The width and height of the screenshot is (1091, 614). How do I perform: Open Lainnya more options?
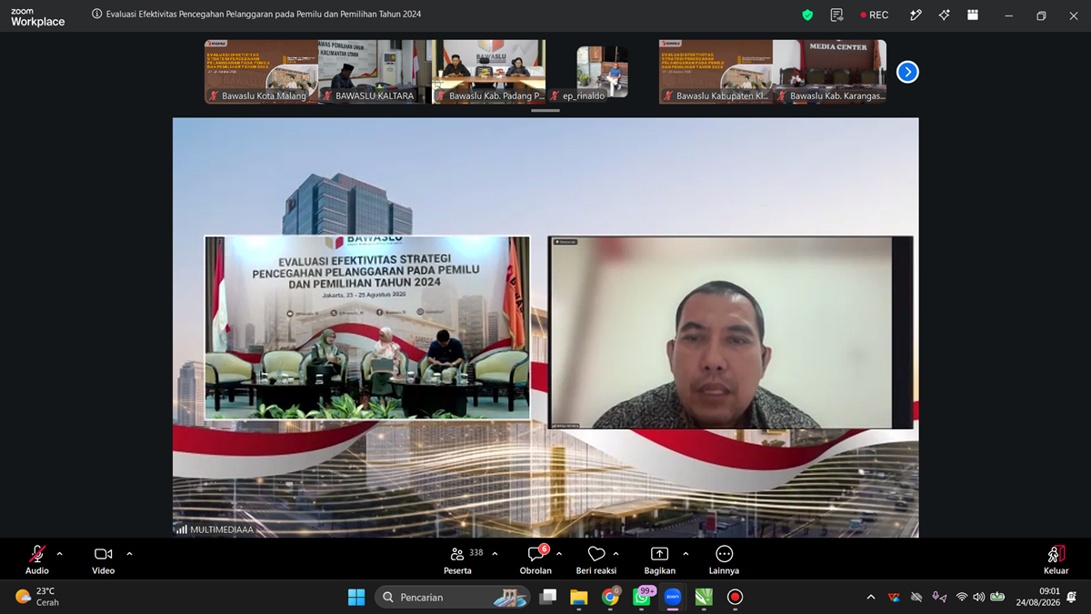pyautogui.click(x=724, y=559)
